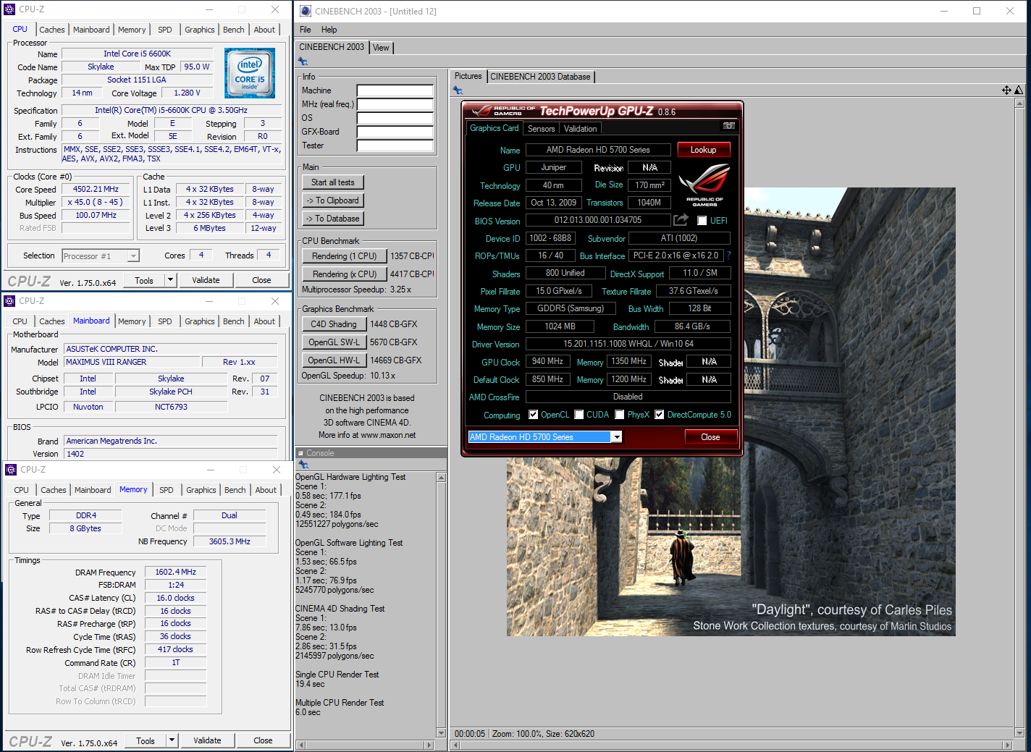Switch to the View tab in CINEBENCH
This screenshot has height=752, width=1031.
coord(381,48)
